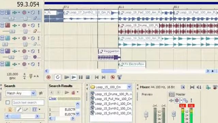Open automation settings gear on track 3

point(24,38)
